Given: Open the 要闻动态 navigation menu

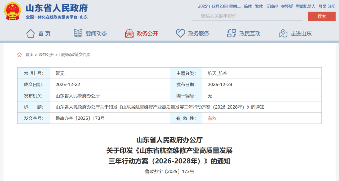Looking at the screenshot, I should pos(96,34).
